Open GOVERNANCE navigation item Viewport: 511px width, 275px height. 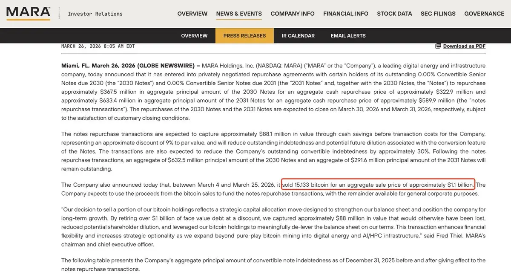pos(484,14)
